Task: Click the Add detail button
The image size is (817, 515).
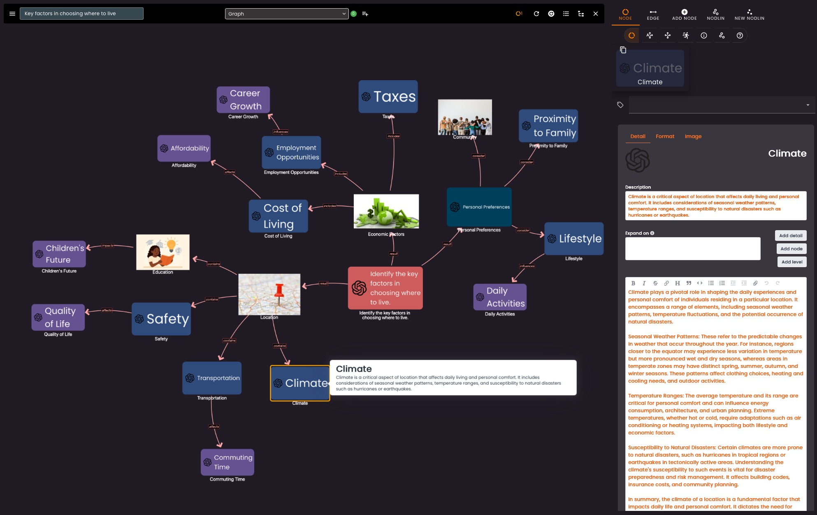Action: (791, 236)
